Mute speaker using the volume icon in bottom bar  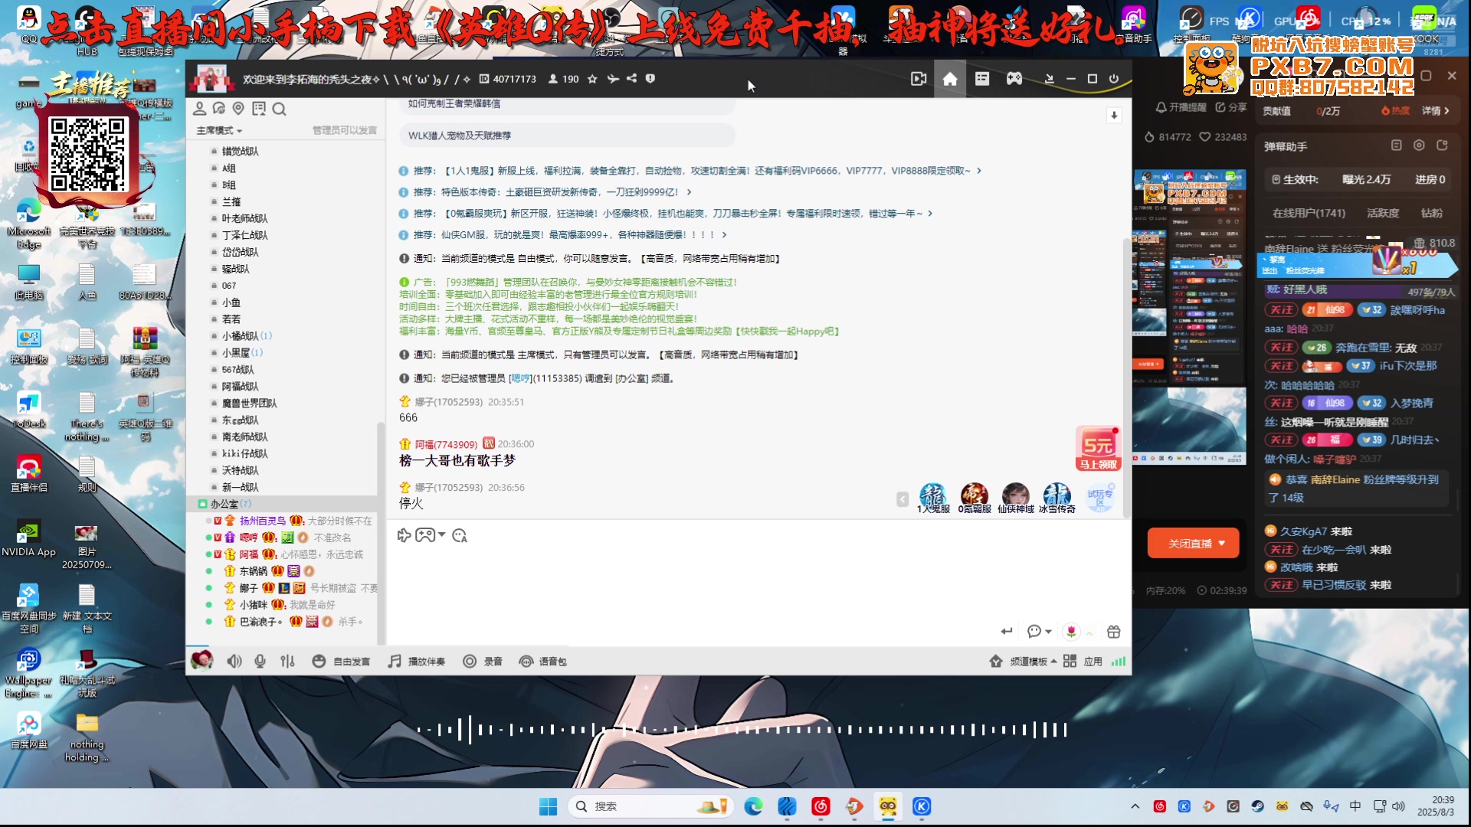[234, 661]
